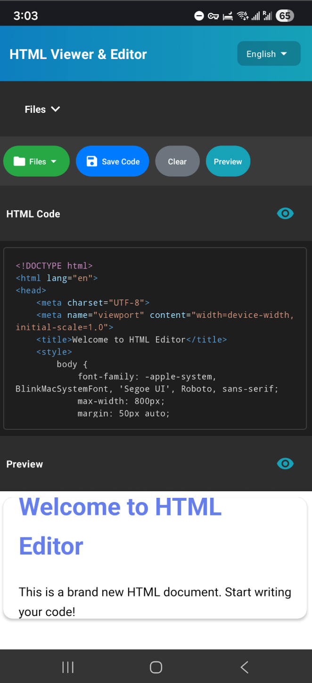Collapse the Files section chevron

click(x=55, y=109)
